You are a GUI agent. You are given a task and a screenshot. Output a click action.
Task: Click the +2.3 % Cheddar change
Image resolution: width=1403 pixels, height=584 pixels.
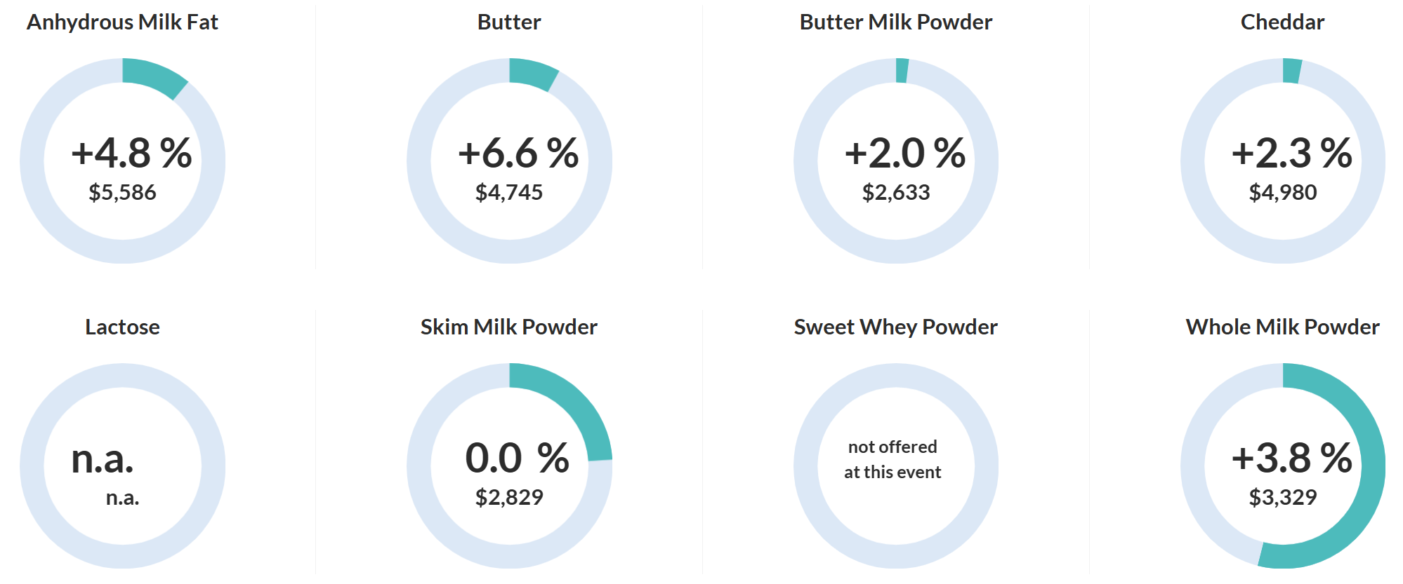[x=1291, y=153]
